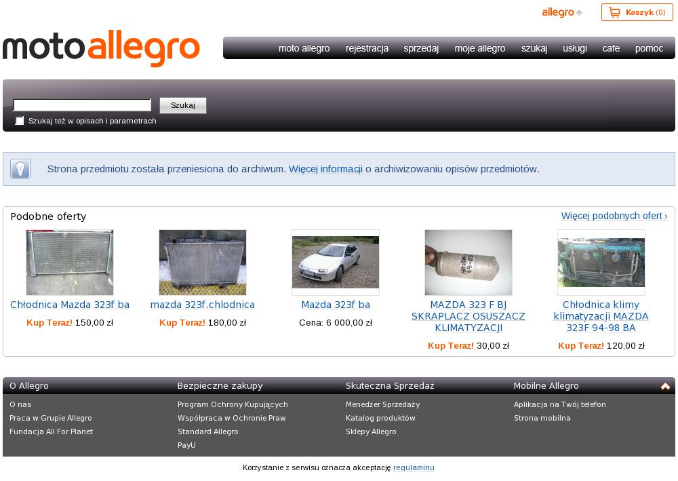Open the silver Mazda 323f car thumbnail

click(336, 262)
